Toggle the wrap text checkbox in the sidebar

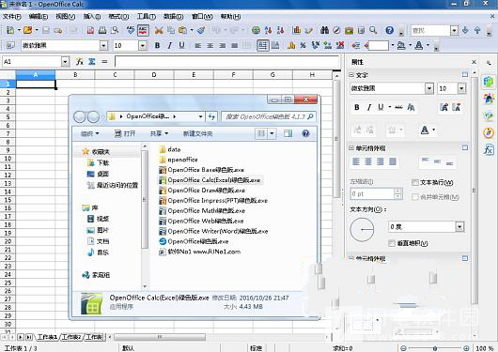(x=414, y=182)
